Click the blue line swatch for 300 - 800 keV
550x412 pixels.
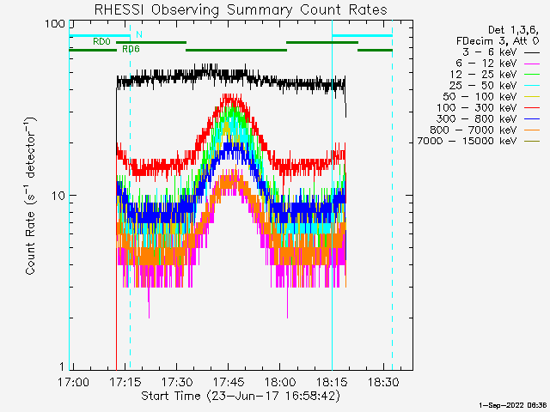(x=532, y=119)
